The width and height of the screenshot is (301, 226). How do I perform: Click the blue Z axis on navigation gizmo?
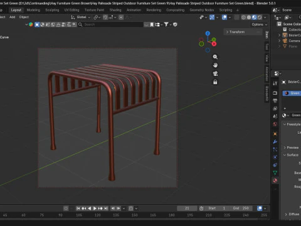pyautogui.click(x=208, y=33)
